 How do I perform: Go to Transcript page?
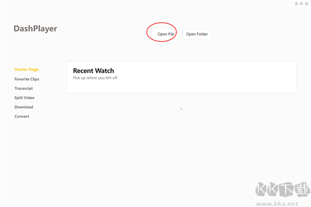(x=23, y=88)
